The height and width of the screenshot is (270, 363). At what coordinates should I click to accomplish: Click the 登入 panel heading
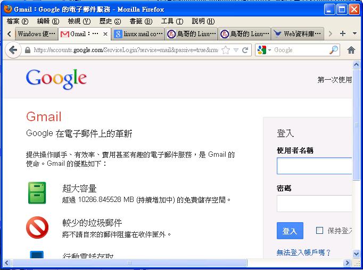point(285,133)
